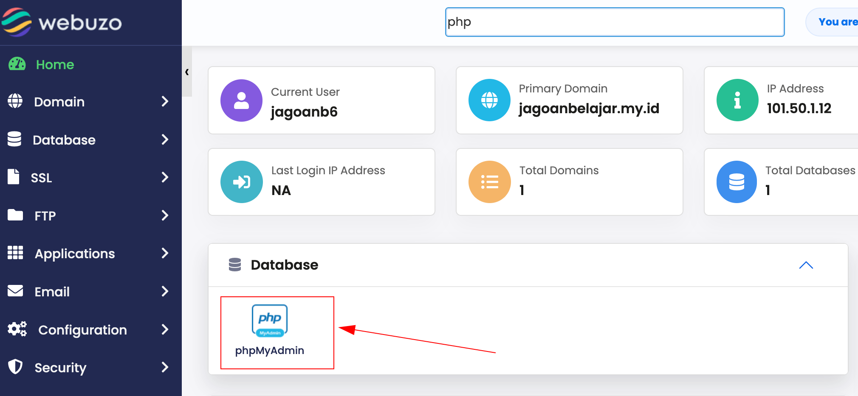
Task: Click the blue Primary Domain globe icon
Action: pyautogui.click(x=489, y=100)
